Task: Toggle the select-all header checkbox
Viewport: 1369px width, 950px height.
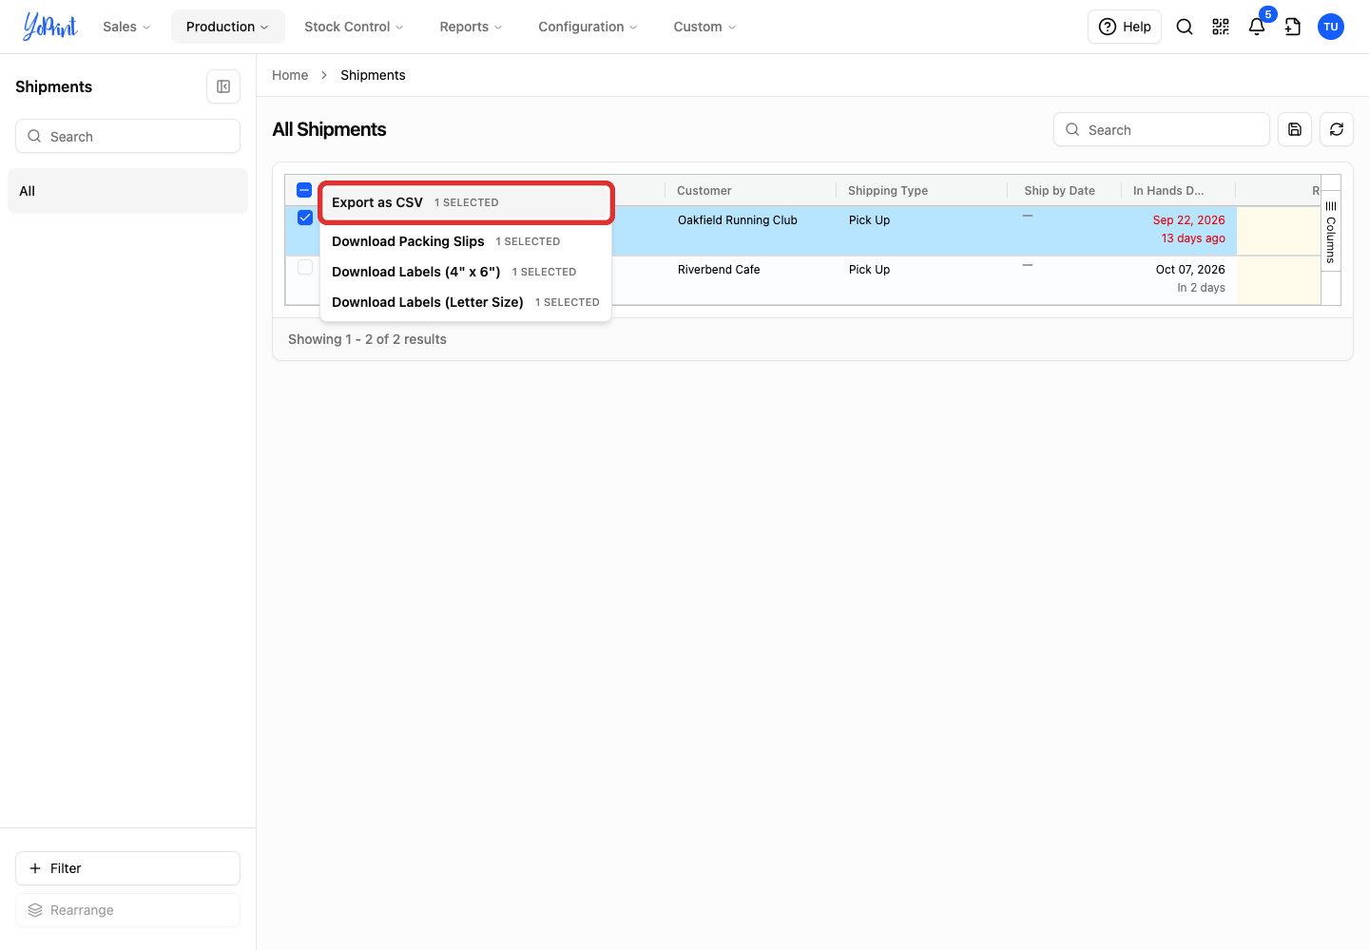Action: click(x=304, y=190)
